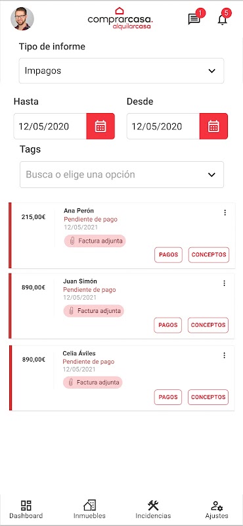243x526 pixels.
Task: Click the Hasta calendar icon button
Action: (x=100, y=126)
